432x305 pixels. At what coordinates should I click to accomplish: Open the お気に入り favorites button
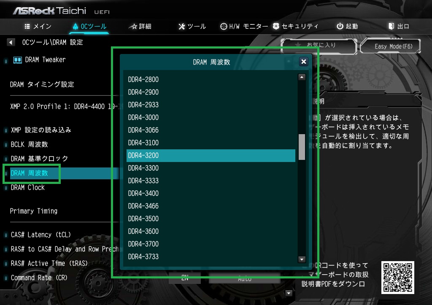(319, 46)
